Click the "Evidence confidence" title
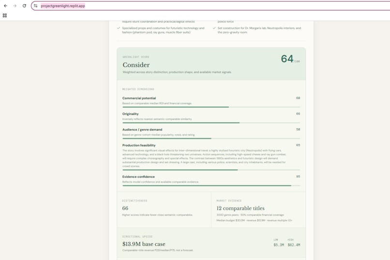The width and height of the screenshot is (390, 260). pos(138,176)
